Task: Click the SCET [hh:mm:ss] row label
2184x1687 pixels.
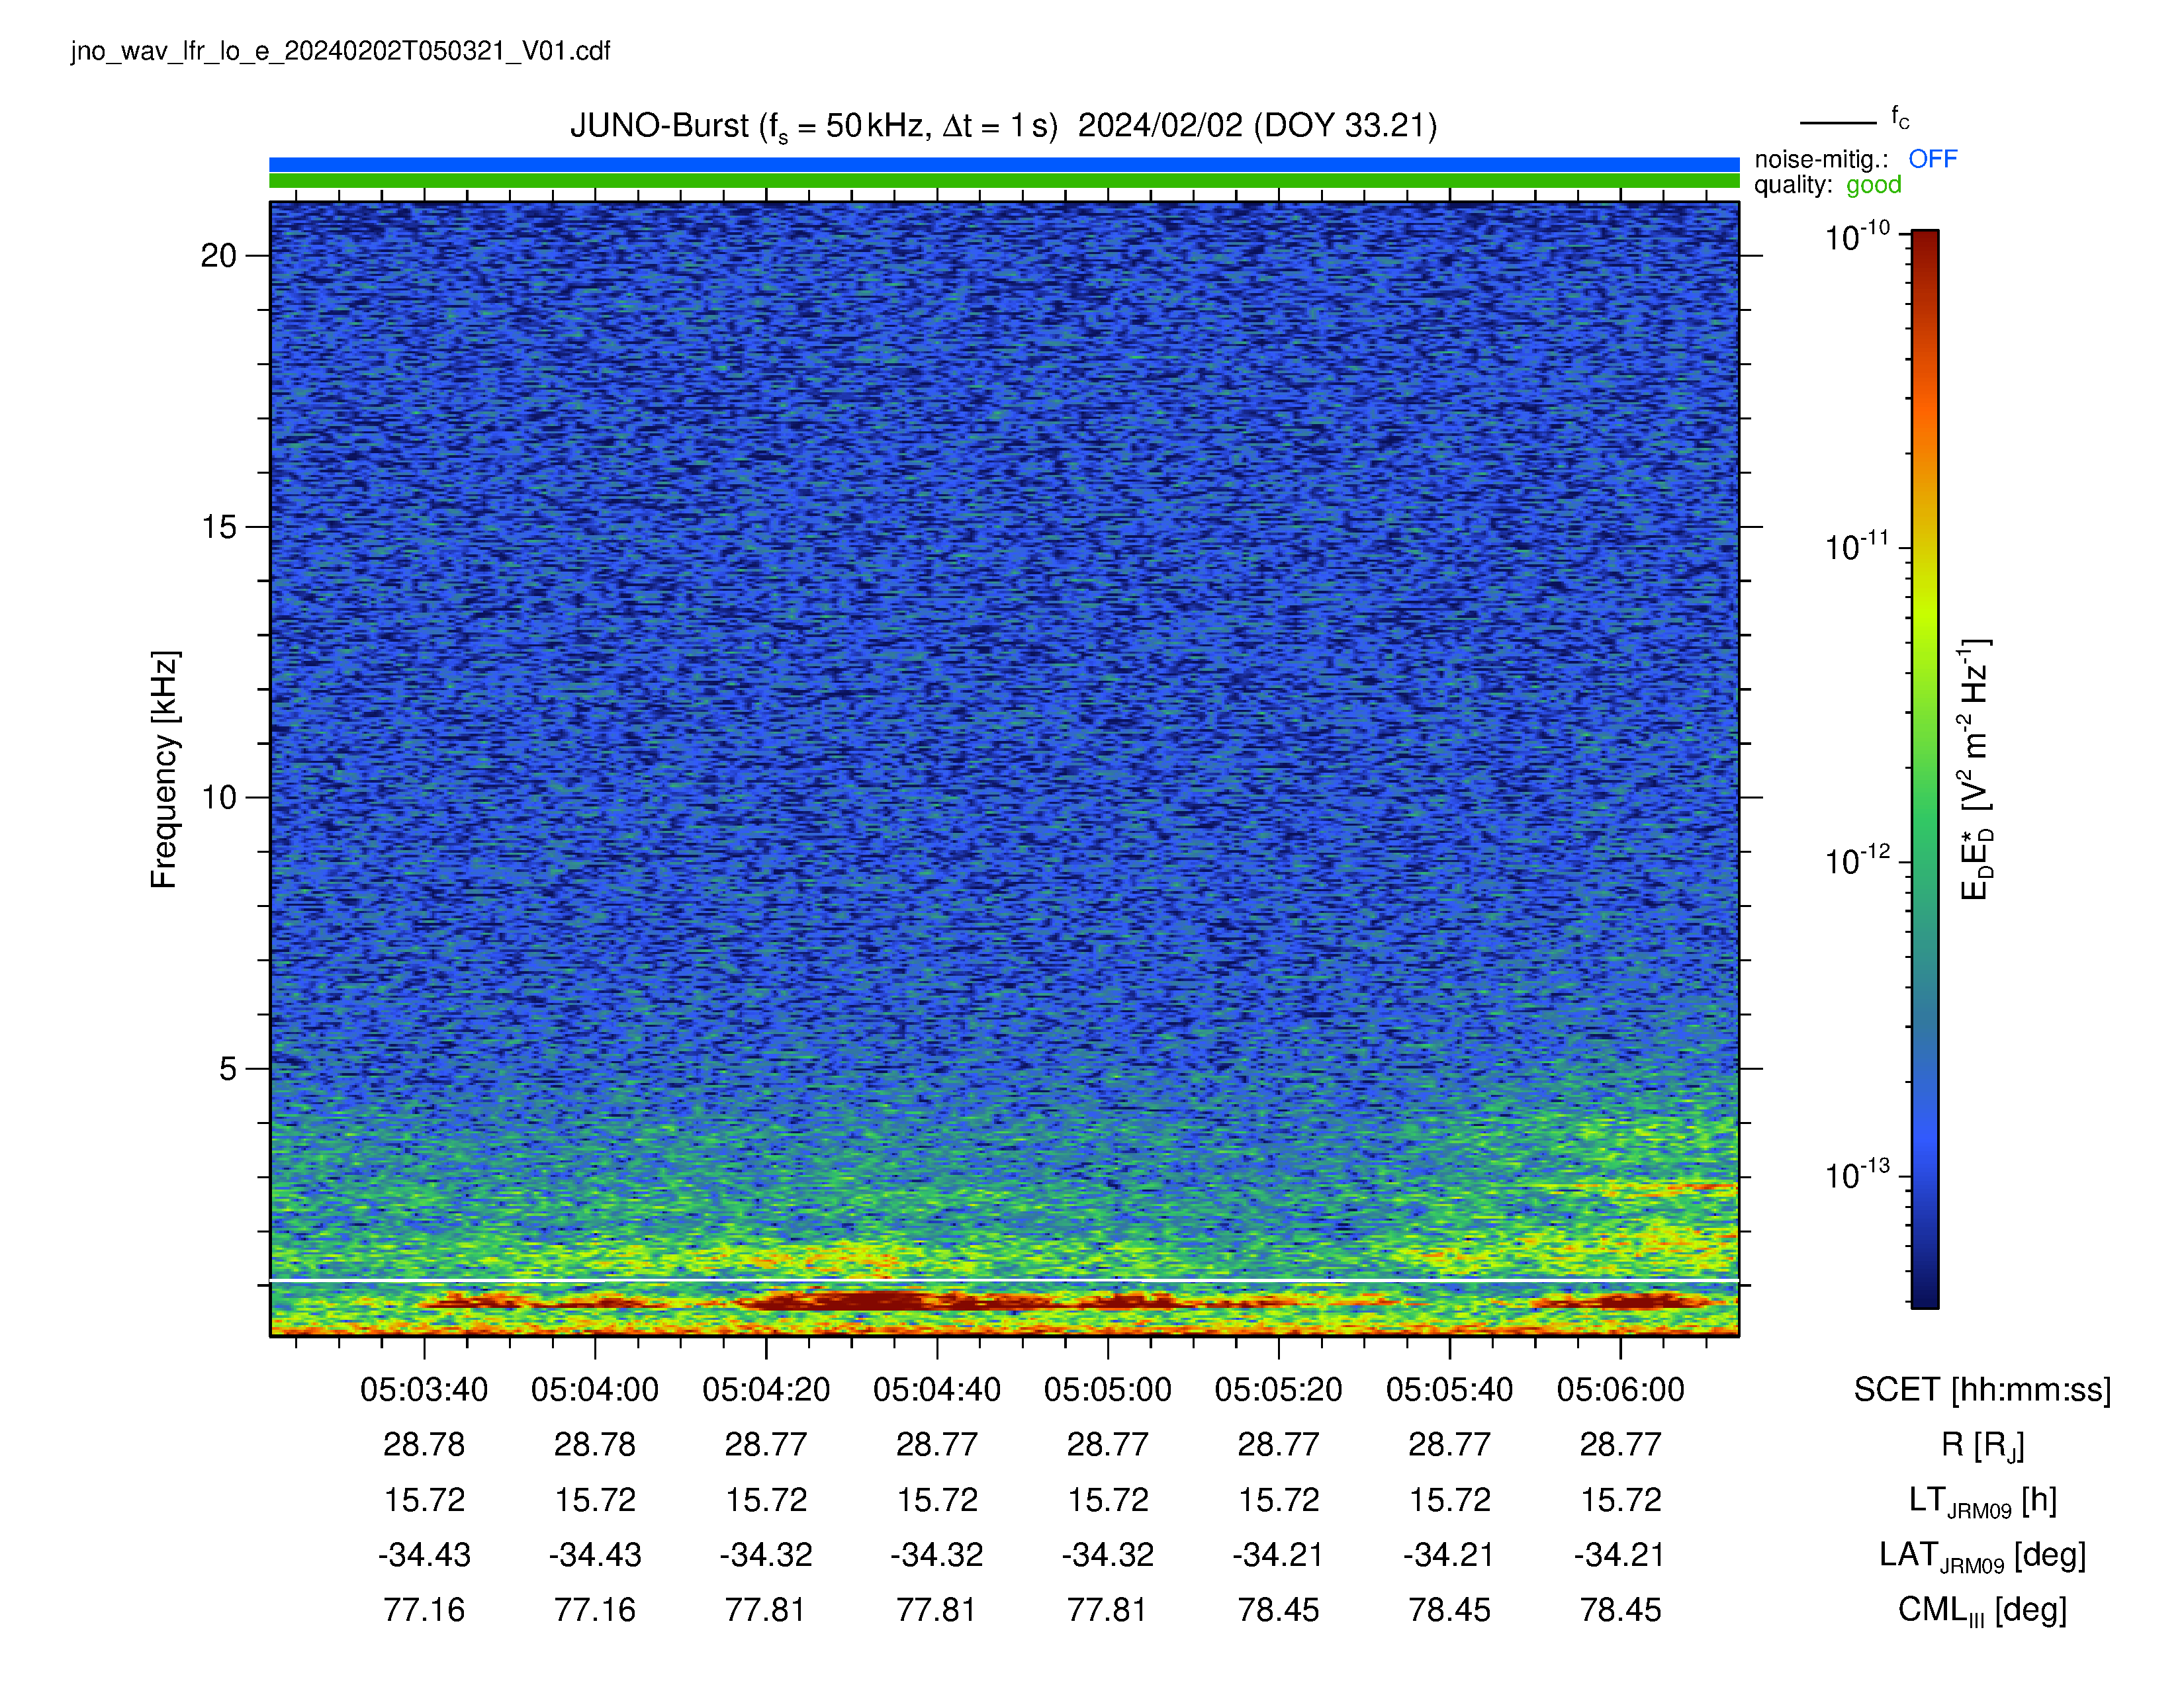Action: [x=1982, y=1390]
